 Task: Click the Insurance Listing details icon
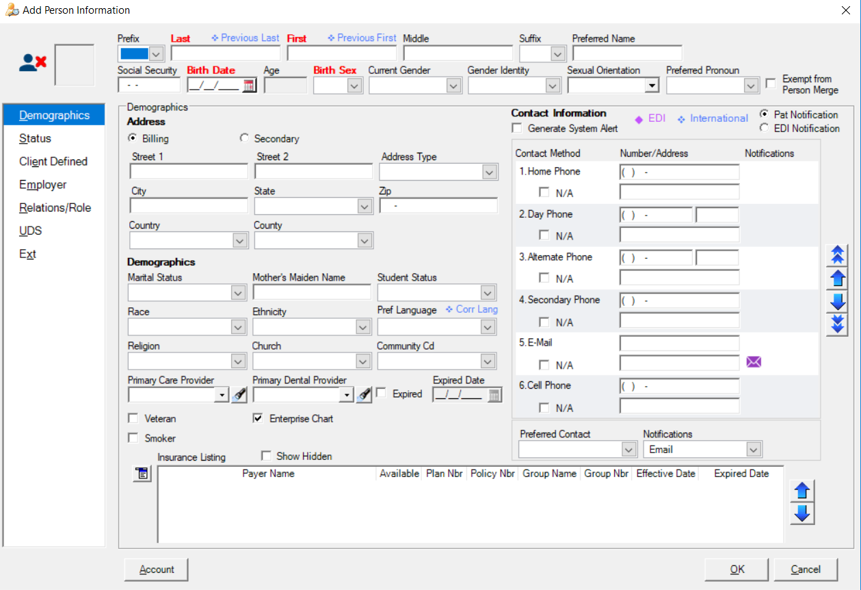coord(141,473)
